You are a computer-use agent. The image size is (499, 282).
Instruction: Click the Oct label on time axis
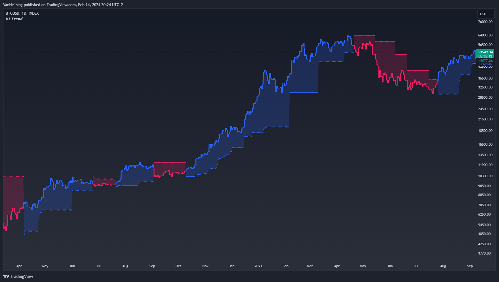click(178, 266)
